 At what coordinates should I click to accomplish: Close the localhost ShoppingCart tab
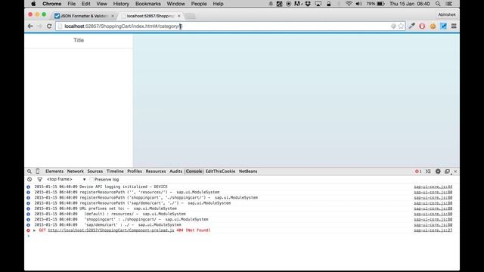click(178, 16)
